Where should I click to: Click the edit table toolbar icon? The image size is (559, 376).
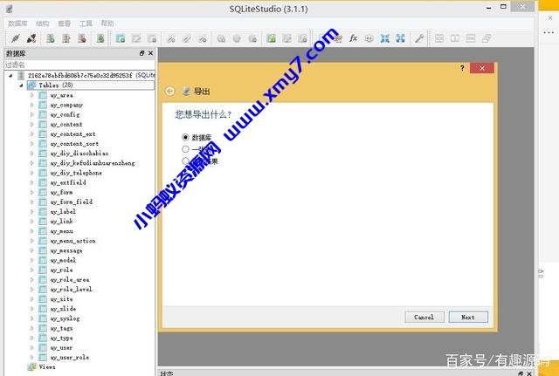coord(136,38)
